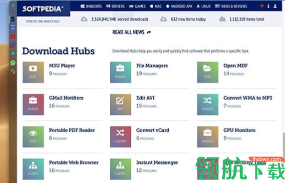
Task: Open the News & Reviews section
Action: coord(231,6)
